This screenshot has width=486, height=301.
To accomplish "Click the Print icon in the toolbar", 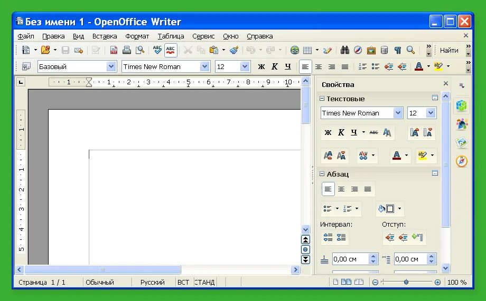I will pos(126,50).
